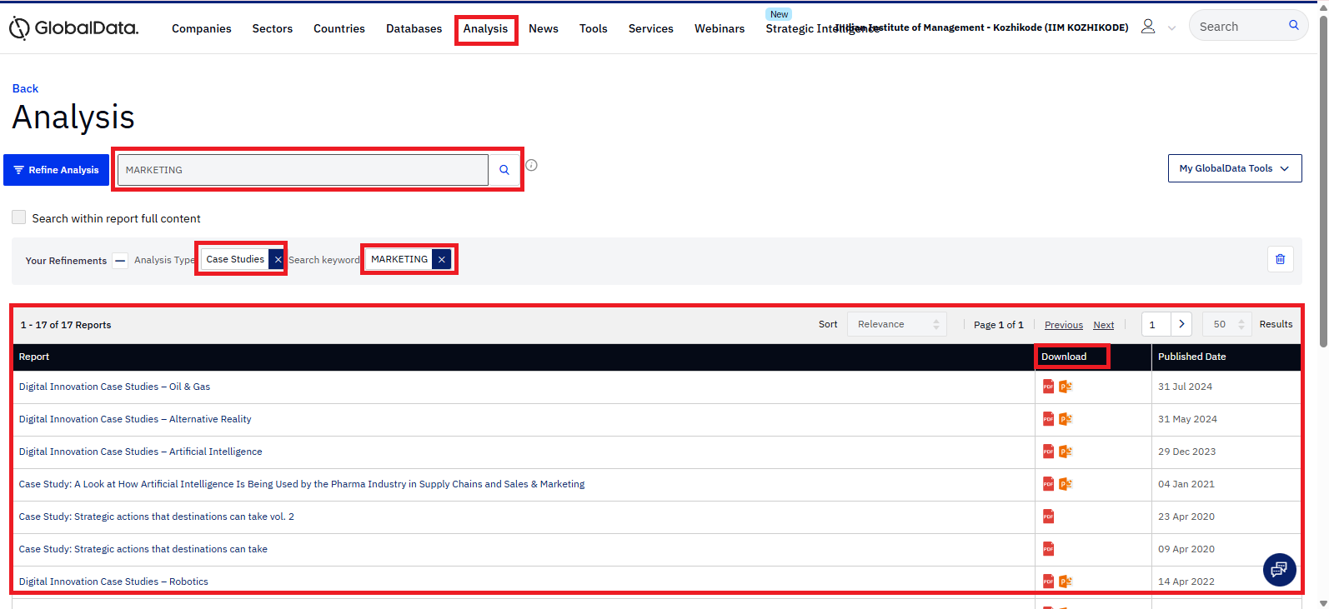Enable Search within report full content
This screenshot has width=1329, height=609.
pos(19,217)
